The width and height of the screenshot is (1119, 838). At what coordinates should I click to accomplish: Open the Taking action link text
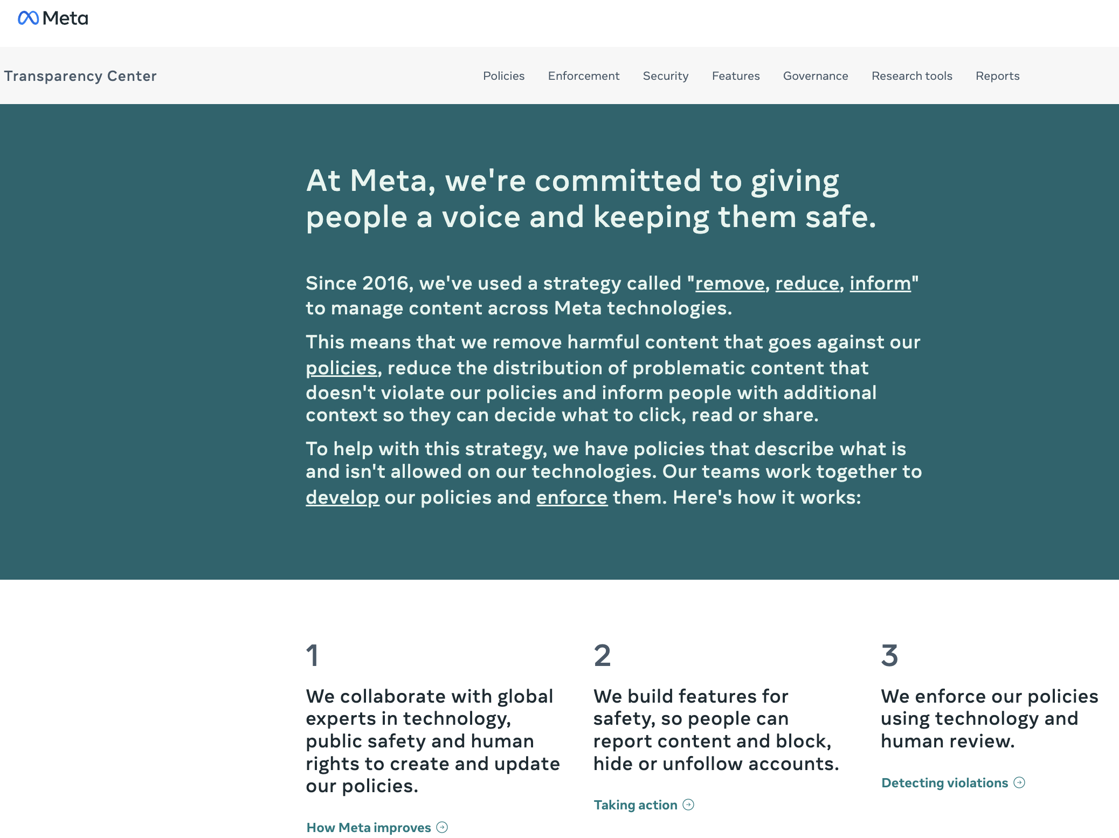click(636, 805)
